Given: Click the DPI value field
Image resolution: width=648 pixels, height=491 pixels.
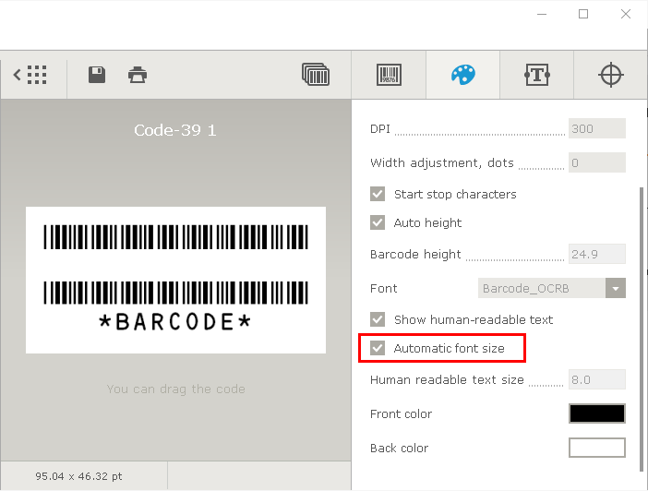Looking at the screenshot, I should coord(596,129).
